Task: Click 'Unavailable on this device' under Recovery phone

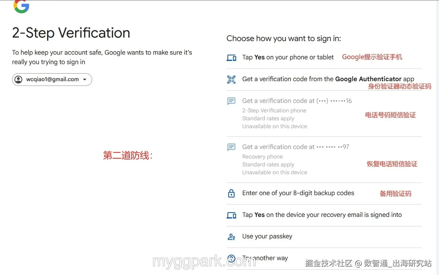Action: (274, 172)
